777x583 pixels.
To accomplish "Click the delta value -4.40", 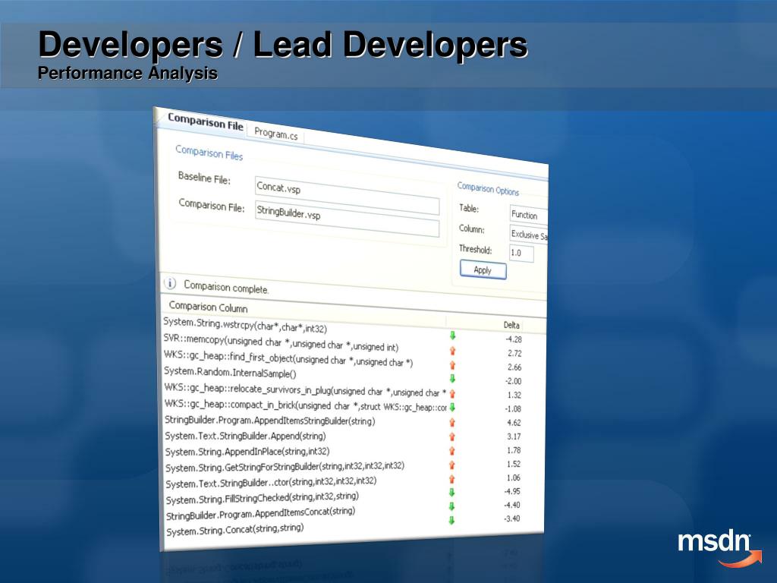I will 512,505.
